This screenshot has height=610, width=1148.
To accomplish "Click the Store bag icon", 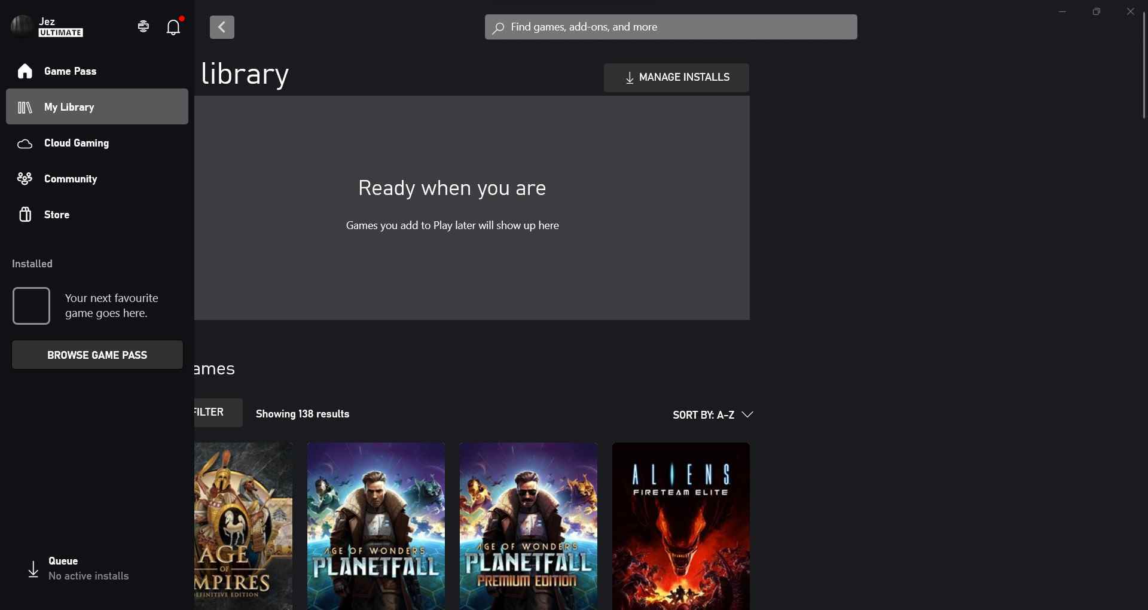I will tap(25, 215).
